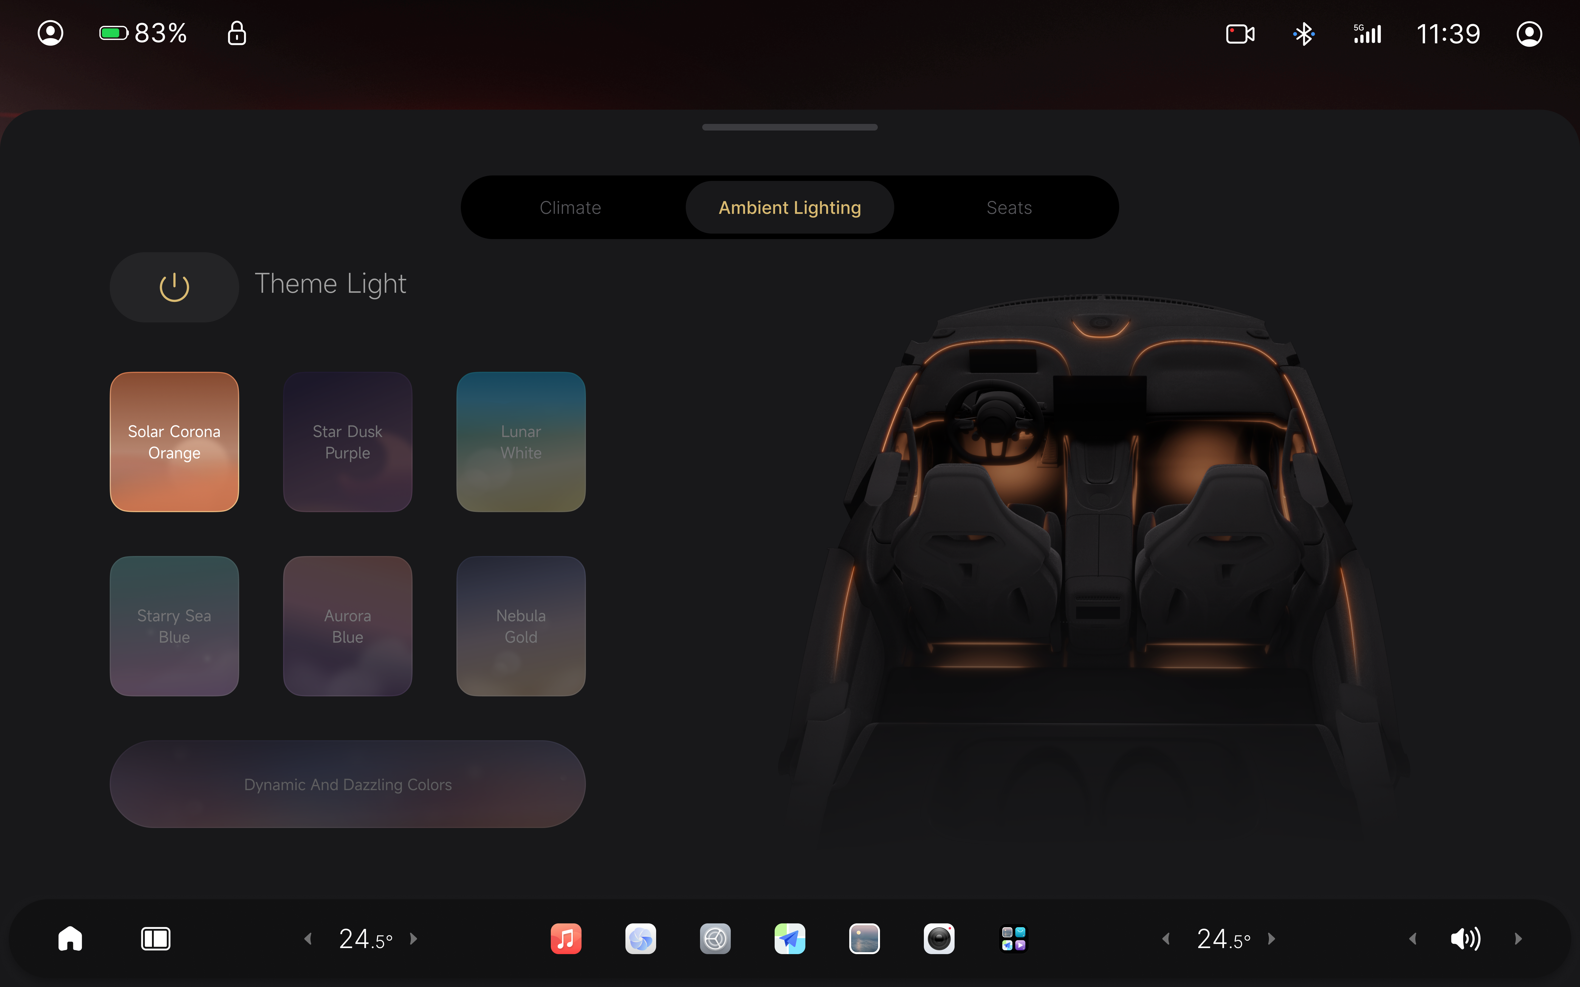The width and height of the screenshot is (1580, 987).
Task: Increase passenger temperature with right arrow
Action: click(1271, 939)
